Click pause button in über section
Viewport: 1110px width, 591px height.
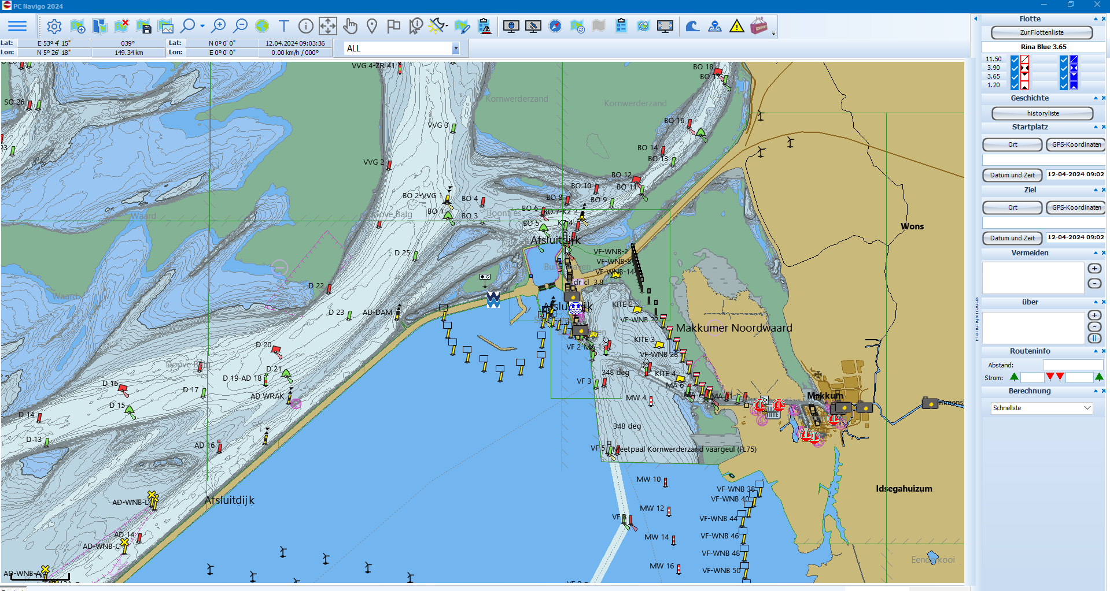point(1094,339)
